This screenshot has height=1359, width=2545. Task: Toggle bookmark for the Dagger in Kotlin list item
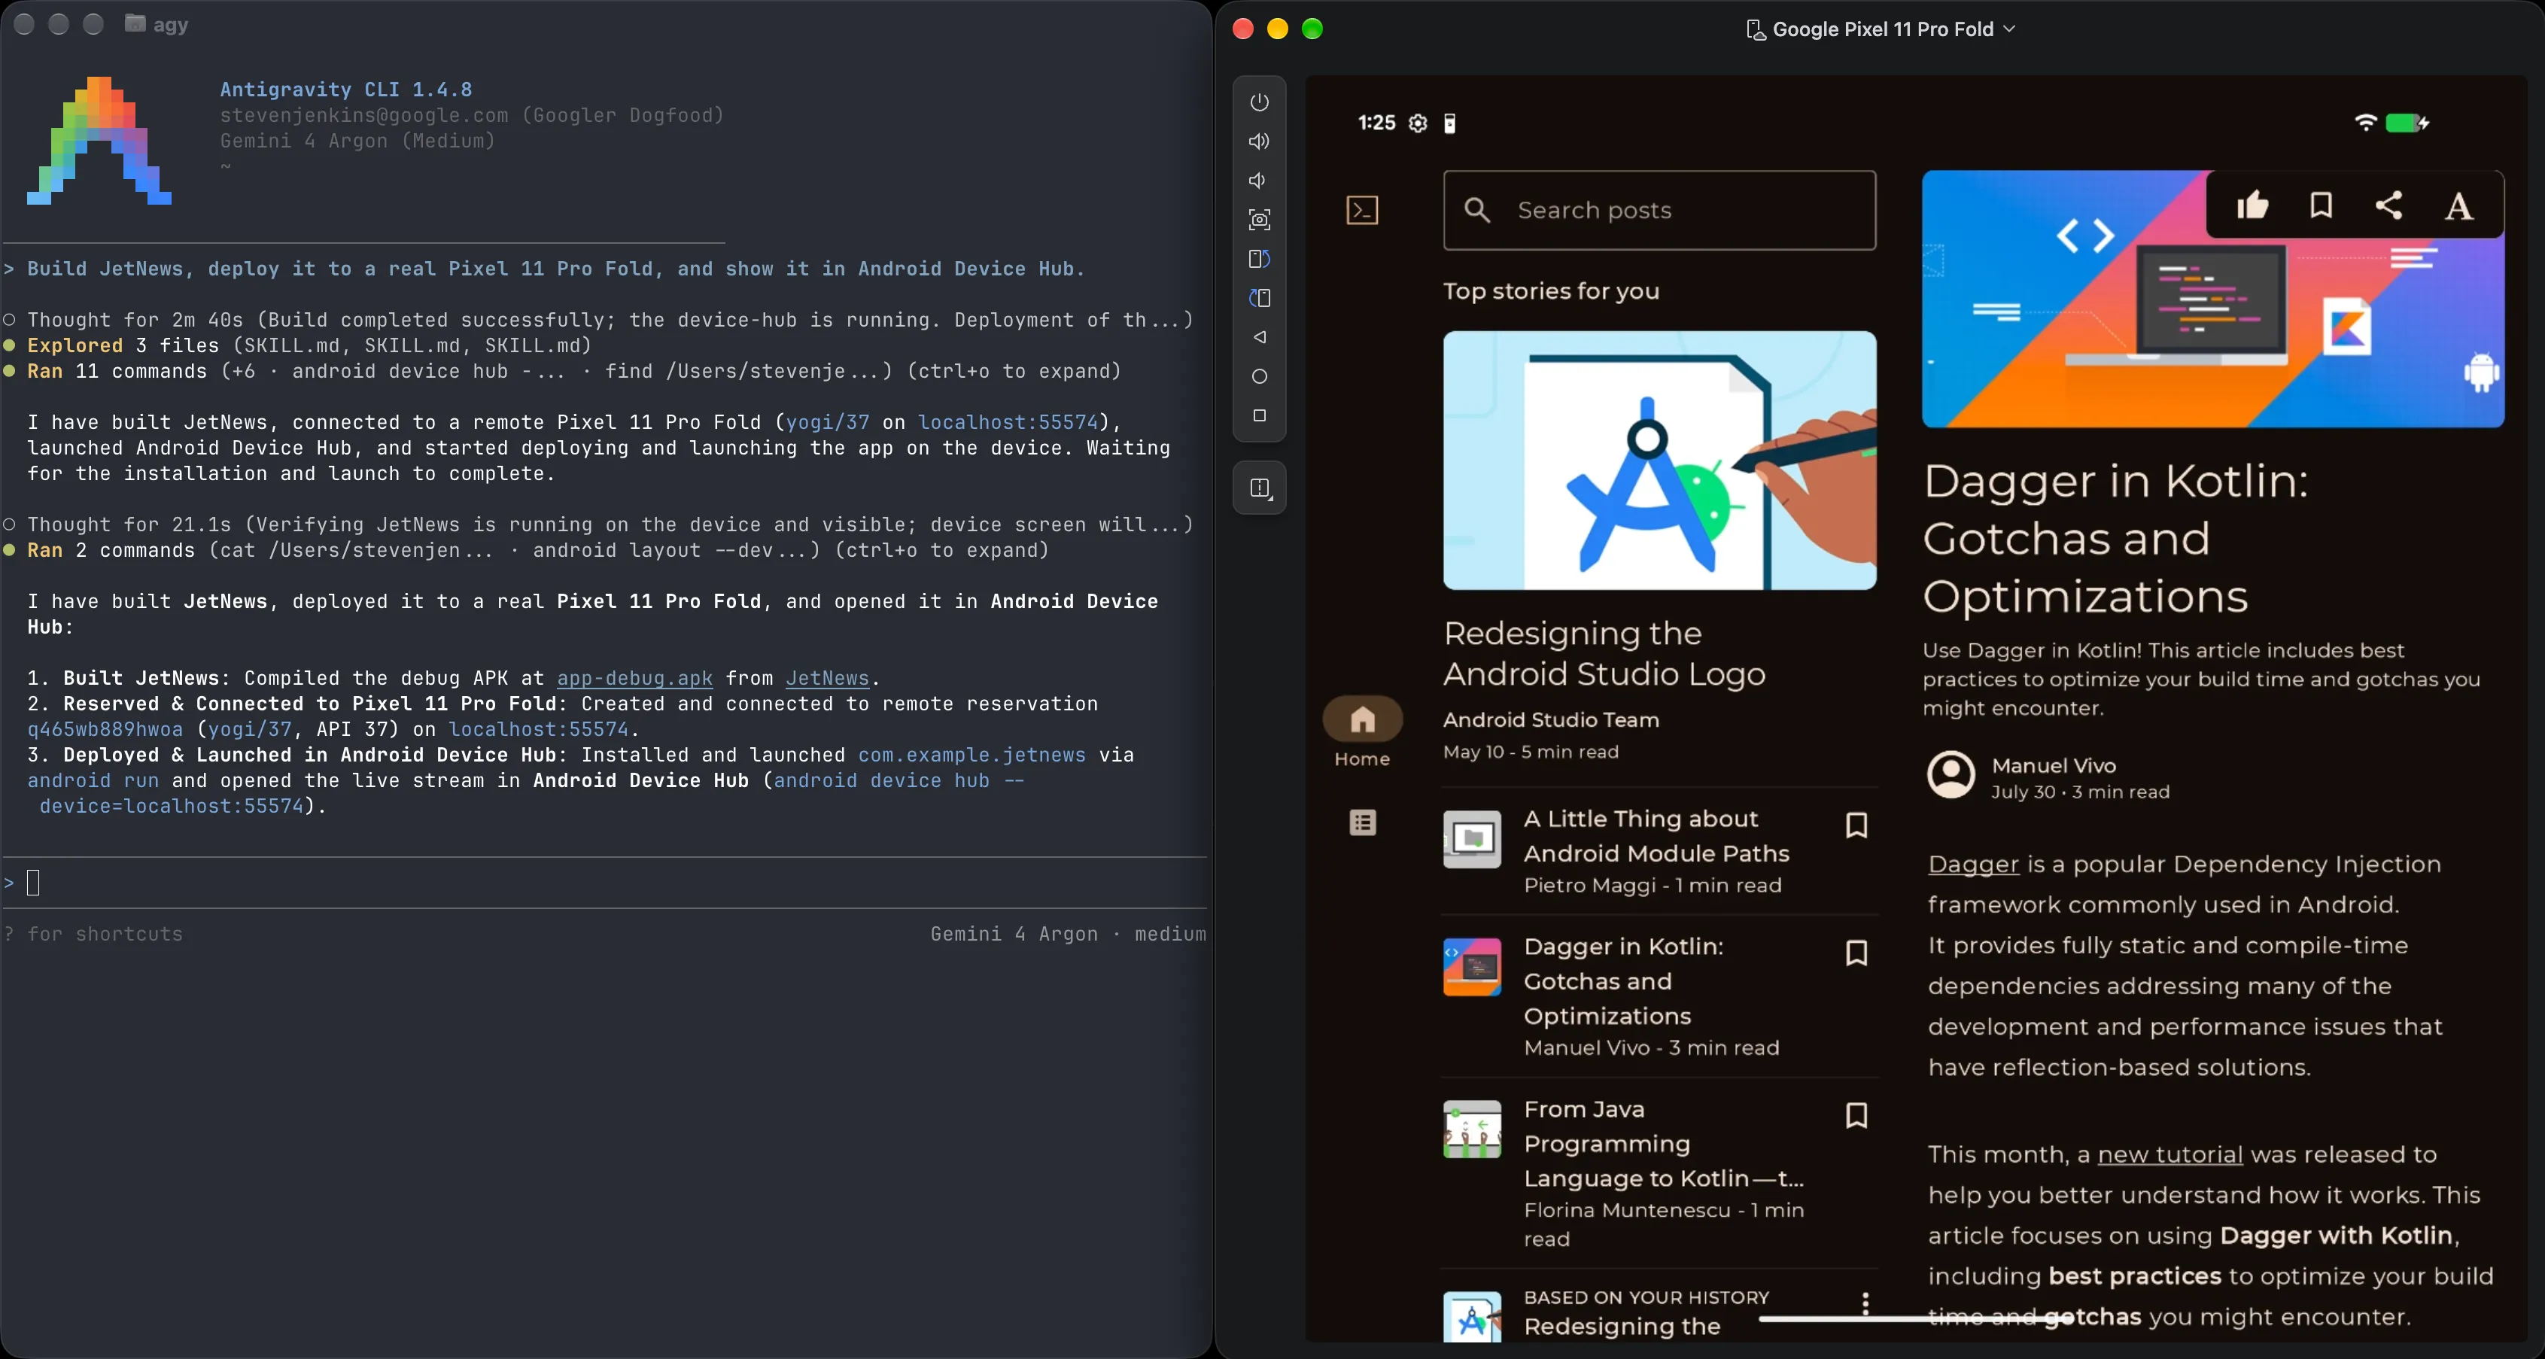pos(1856,952)
